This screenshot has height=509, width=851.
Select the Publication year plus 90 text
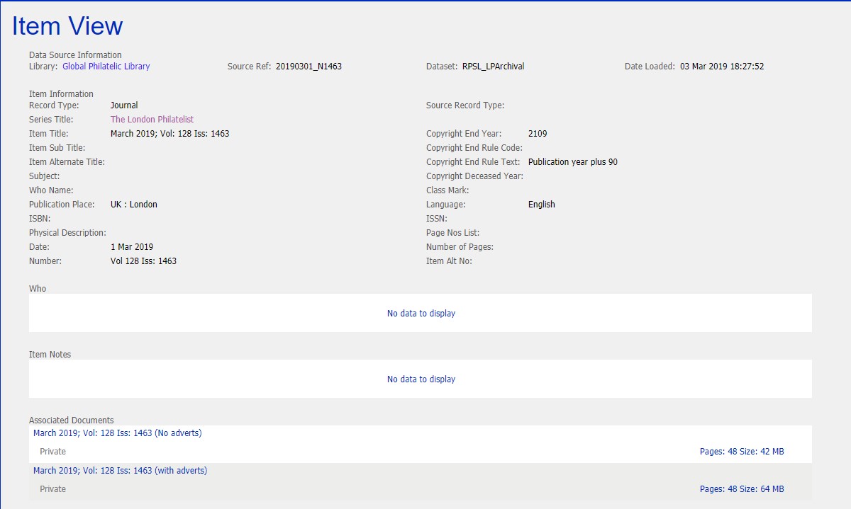573,162
